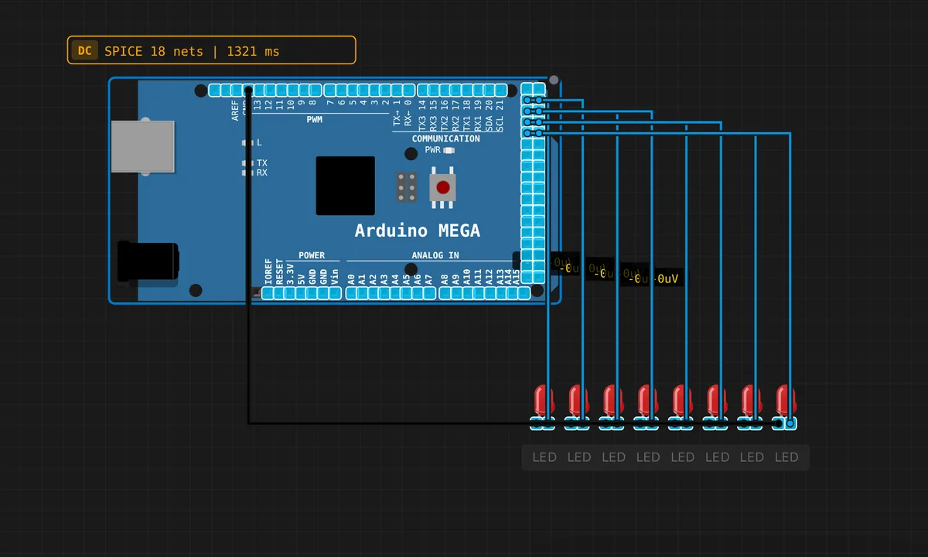Click the POWER section label
Image resolution: width=928 pixels, height=557 pixels.
[312, 255]
